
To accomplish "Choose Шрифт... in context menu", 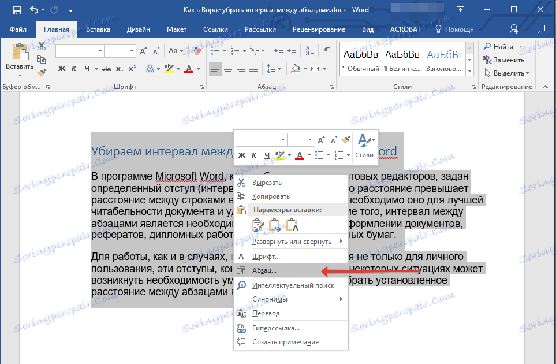I will [x=291, y=256].
